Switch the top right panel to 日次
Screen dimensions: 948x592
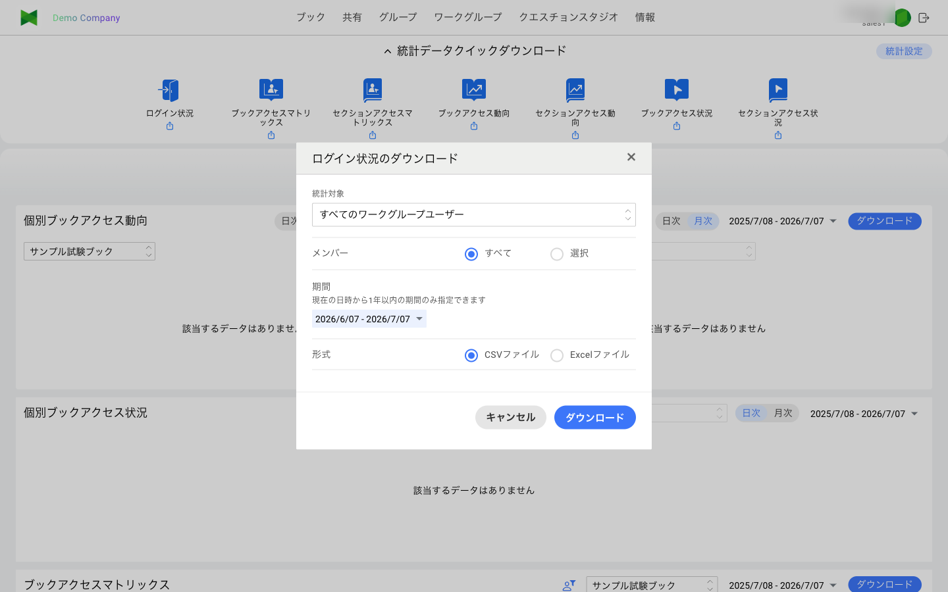click(x=671, y=221)
